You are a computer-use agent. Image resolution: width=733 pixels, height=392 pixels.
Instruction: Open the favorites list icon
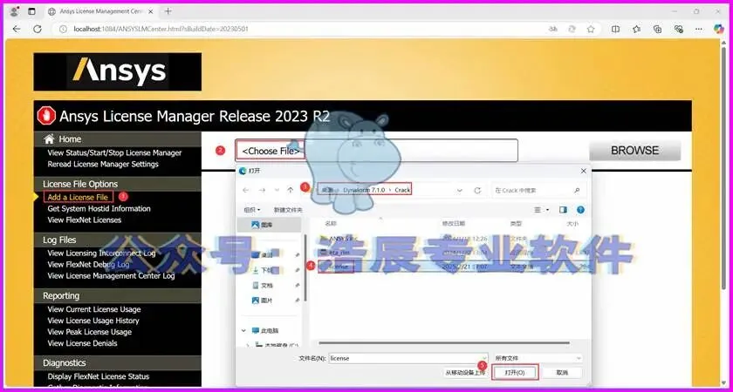tap(637, 29)
